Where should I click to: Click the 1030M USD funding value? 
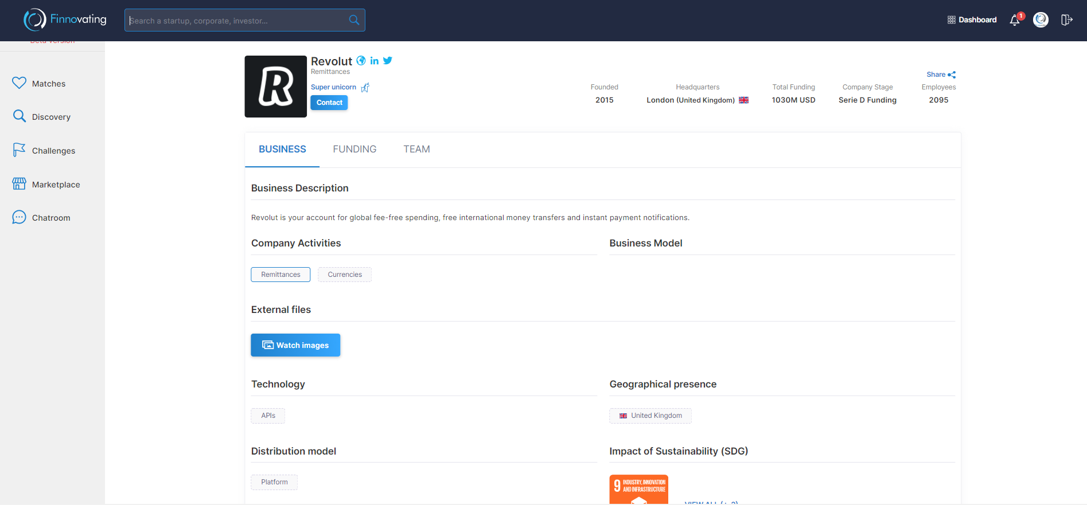[x=793, y=100]
